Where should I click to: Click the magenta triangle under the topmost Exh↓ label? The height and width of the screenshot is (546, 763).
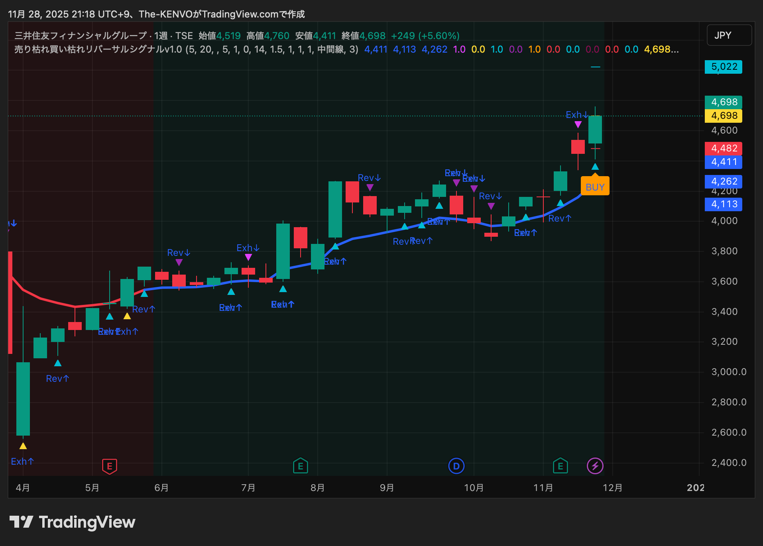[x=578, y=125]
